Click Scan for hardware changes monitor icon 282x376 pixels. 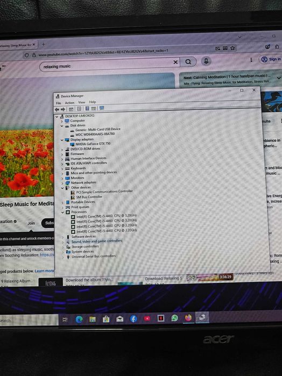(x=102, y=108)
